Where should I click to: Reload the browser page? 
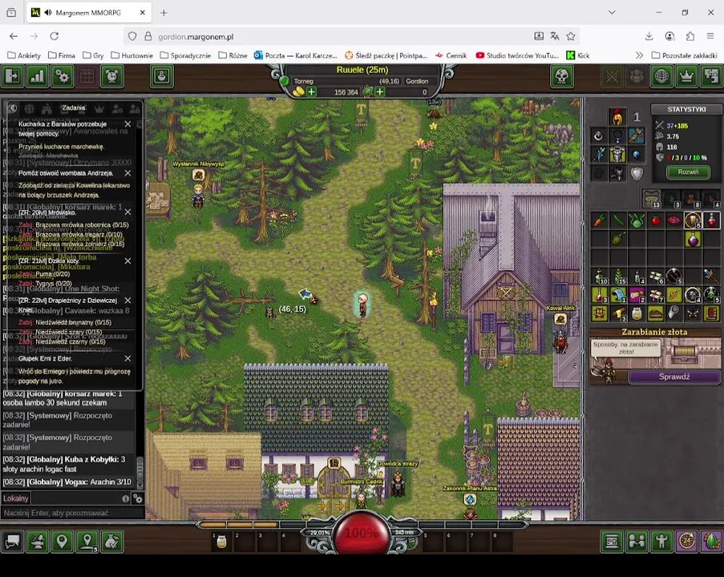point(55,36)
